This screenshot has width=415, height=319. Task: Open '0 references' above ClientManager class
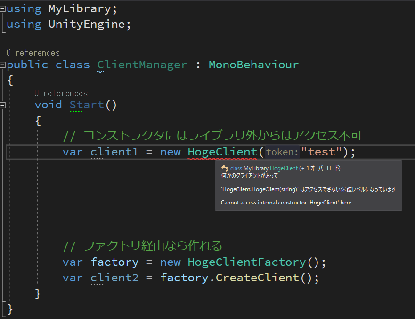tap(33, 53)
